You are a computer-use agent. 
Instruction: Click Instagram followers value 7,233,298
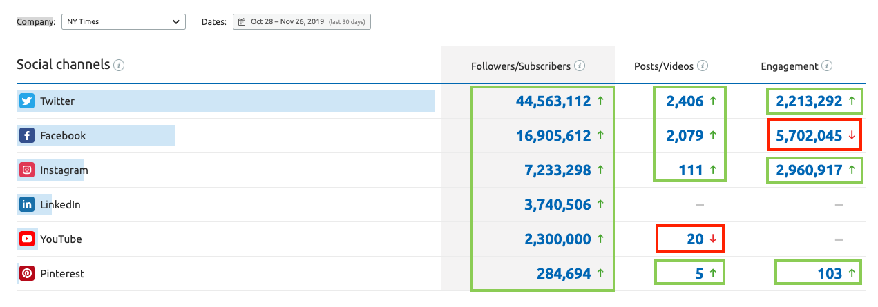pyautogui.click(x=559, y=170)
